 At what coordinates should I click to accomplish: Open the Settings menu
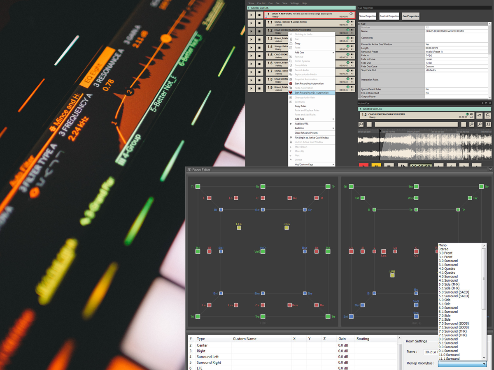(294, 3)
